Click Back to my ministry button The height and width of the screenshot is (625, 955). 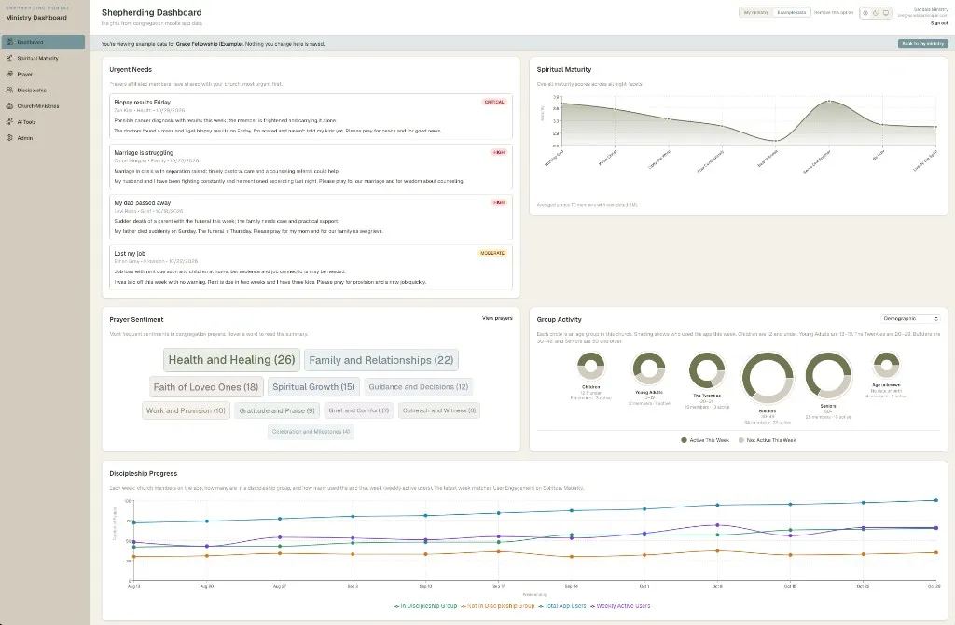[922, 43]
